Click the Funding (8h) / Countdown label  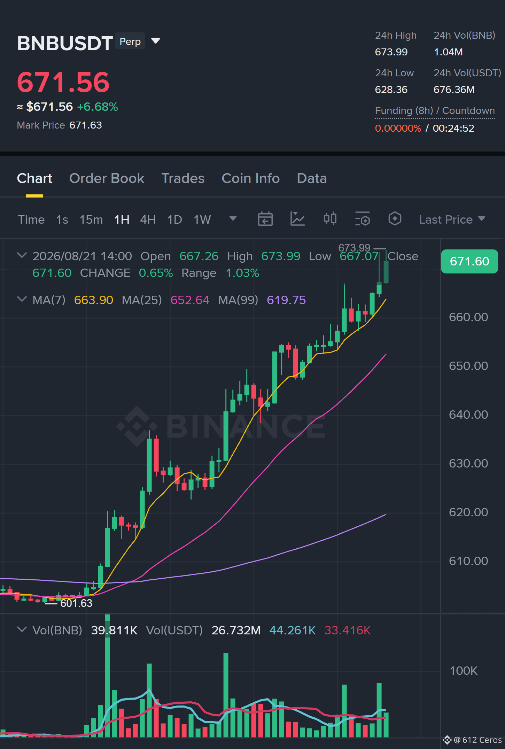(435, 110)
